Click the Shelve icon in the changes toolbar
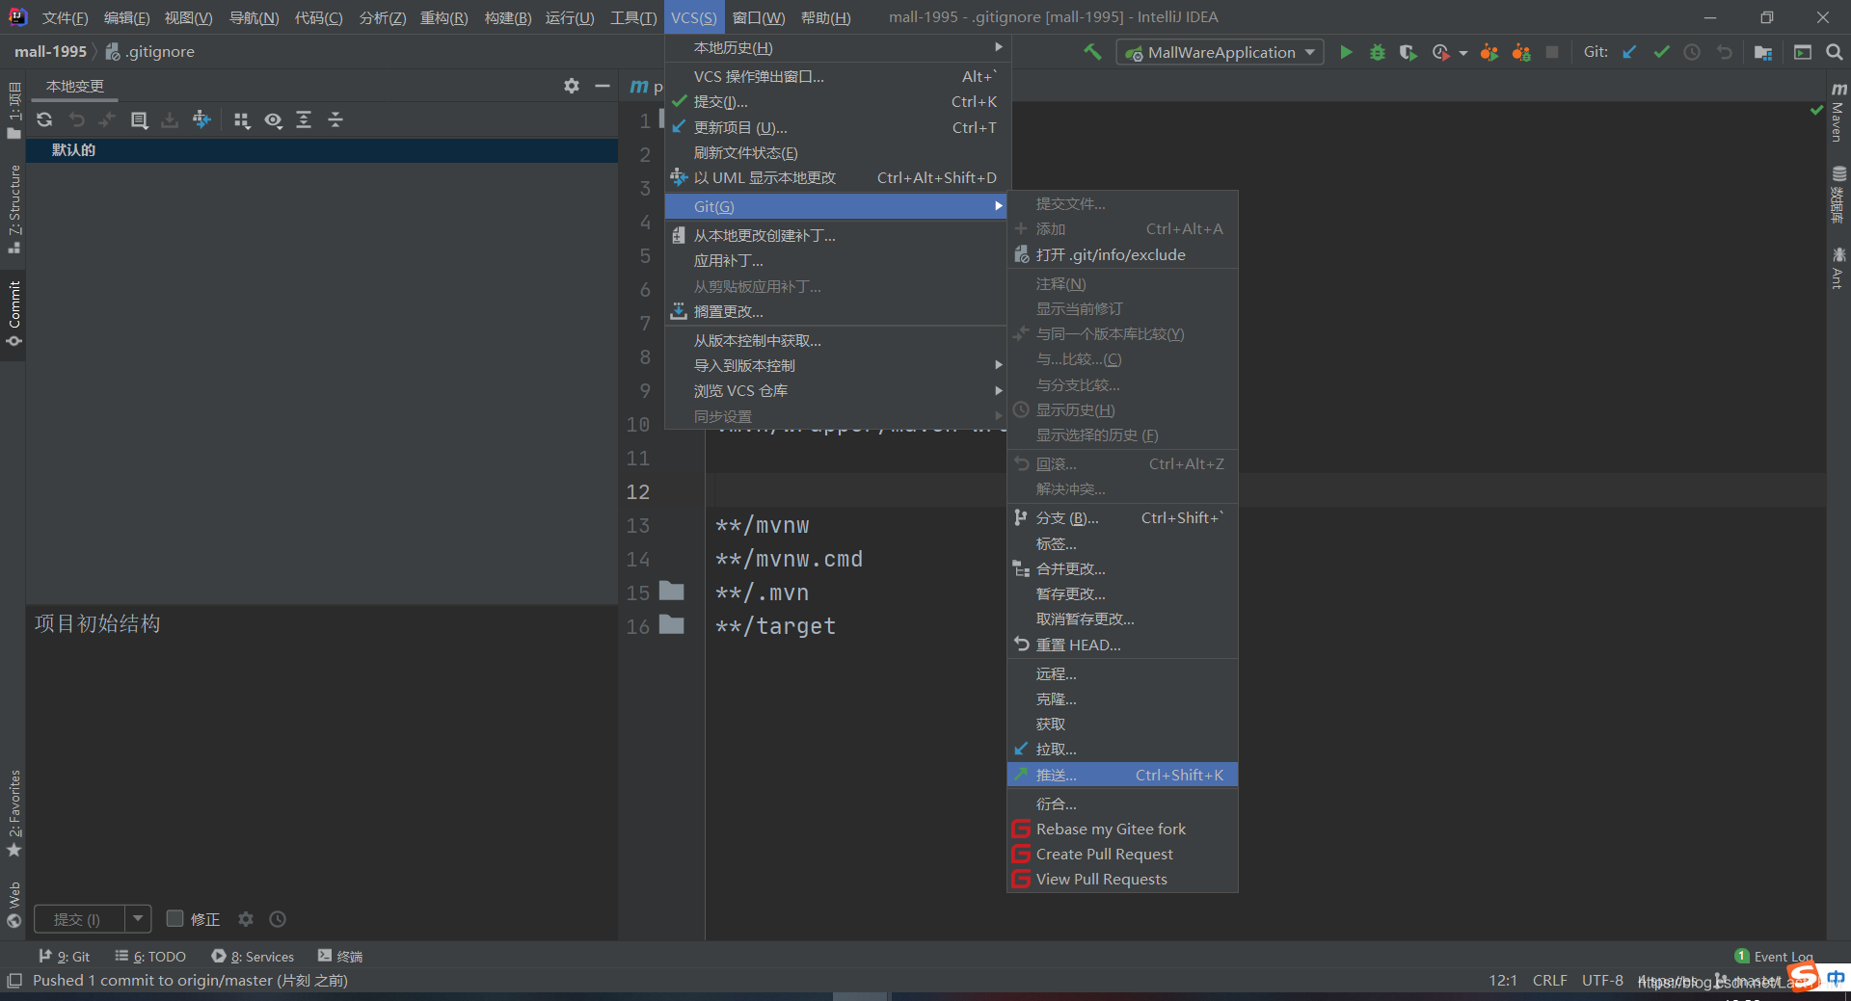The image size is (1851, 1001). pos(170,119)
